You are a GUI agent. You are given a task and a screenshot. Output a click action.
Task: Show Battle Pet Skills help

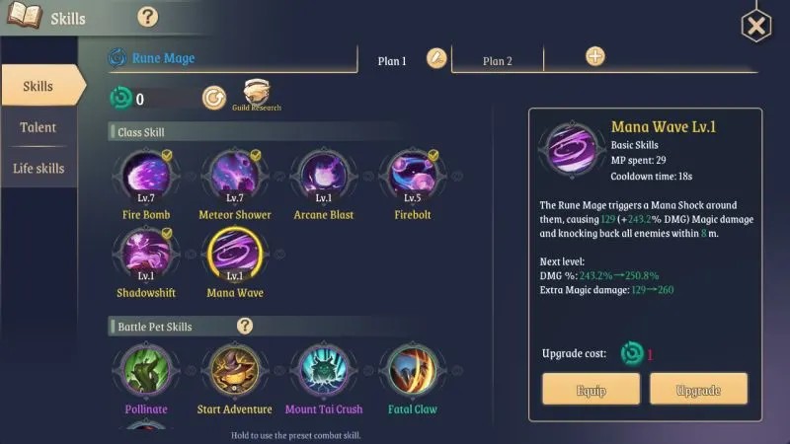click(x=245, y=326)
